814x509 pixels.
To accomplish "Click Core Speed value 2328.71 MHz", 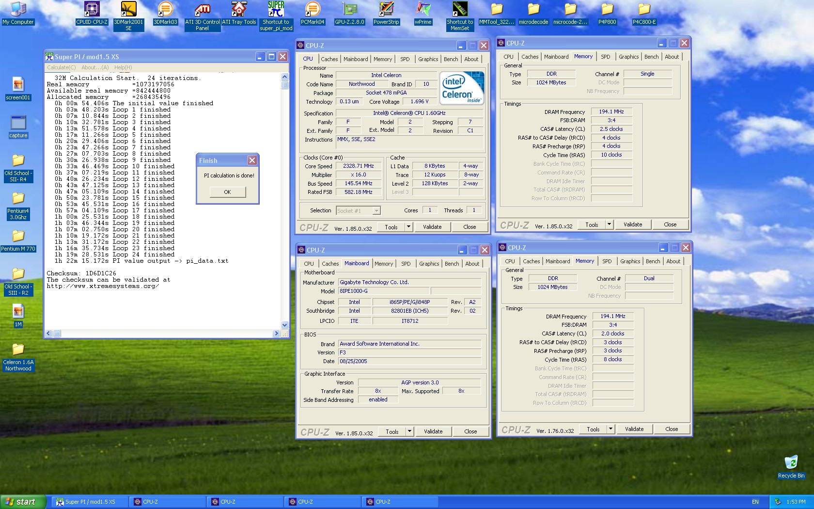I will [359, 166].
